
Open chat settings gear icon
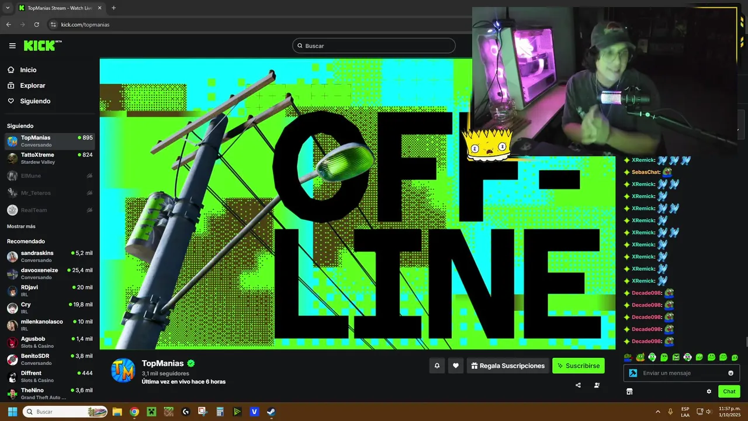[x=709, y=391]
